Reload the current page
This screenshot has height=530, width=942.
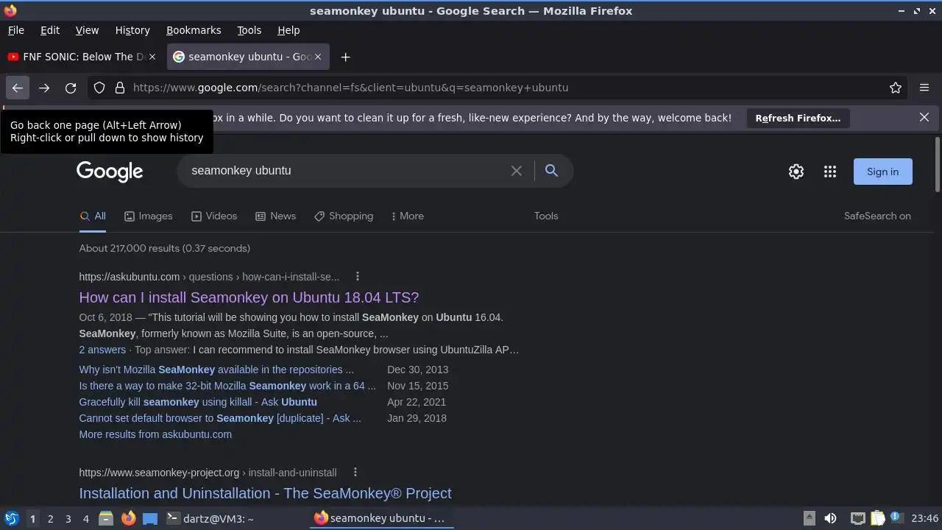pos(71,88)
